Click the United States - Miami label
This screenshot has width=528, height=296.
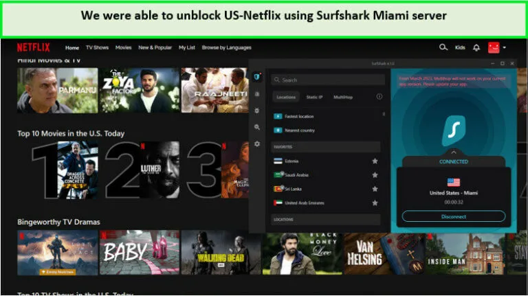tap(454, 193)
